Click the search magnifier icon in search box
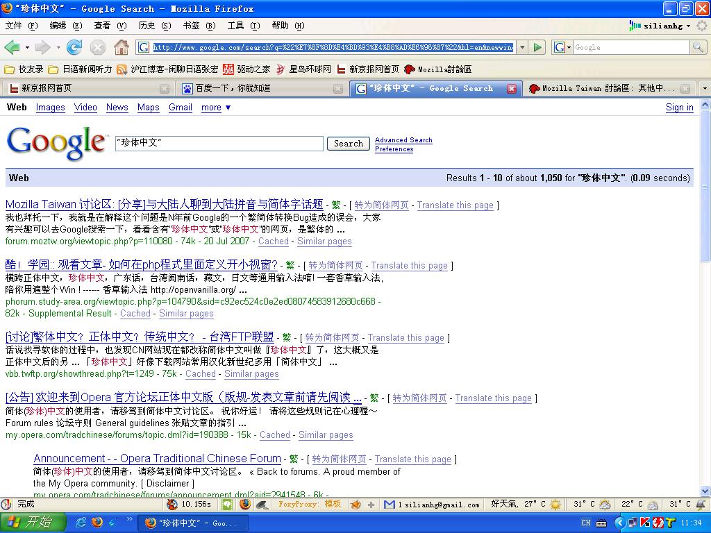This screenshot has height=533, width=711. [698, 47]
